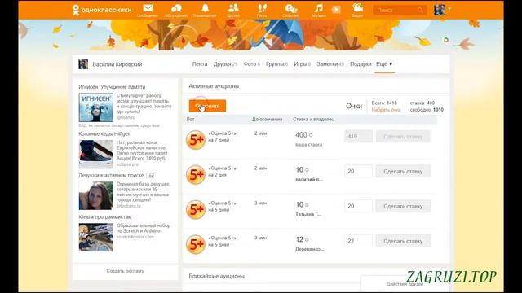Click Сделать ставку for Татьяна's lot
Screen dimensions: 522x293
pyautogui.click(x=403, y=206)
